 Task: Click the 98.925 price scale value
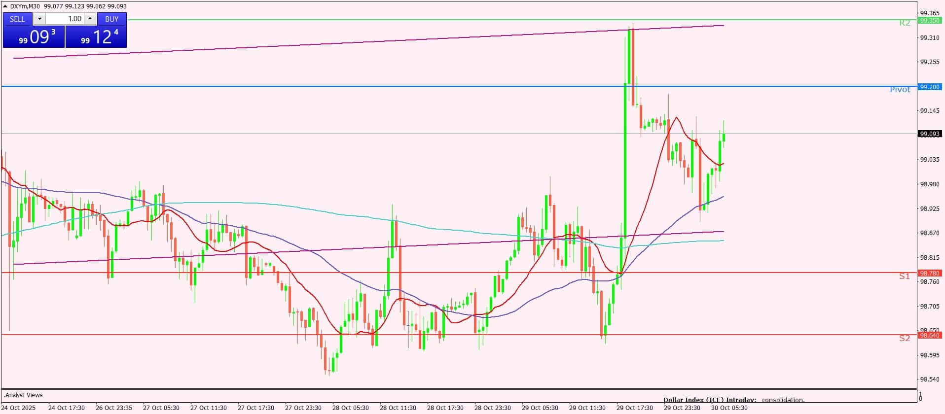pyautogui.click(x=930, y=208)
